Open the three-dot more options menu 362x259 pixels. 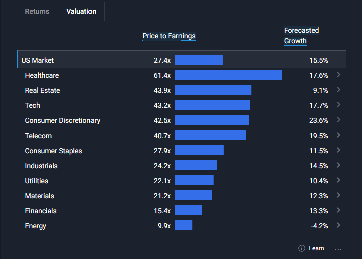(x=338, y=248)
